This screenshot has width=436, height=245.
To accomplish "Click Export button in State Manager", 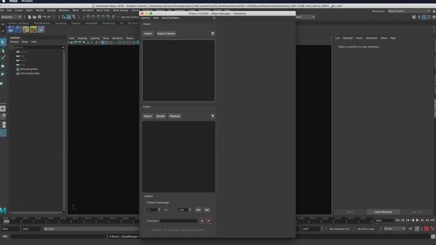I will click(148, 116).
